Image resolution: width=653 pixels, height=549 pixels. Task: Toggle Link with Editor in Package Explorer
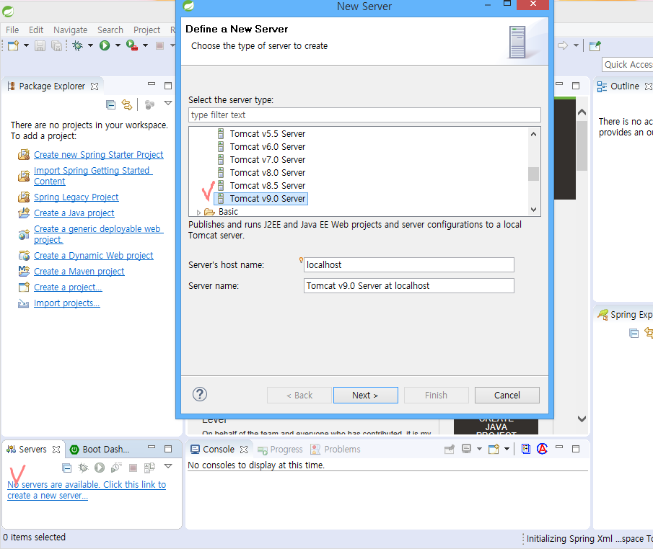point(127,104)
